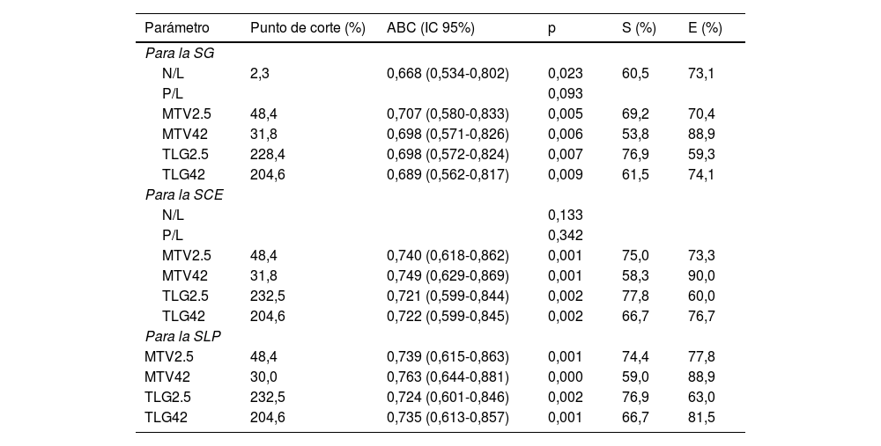881x446 pixels.
Task: Click the p-value 0,000
Action: point(565,377)
